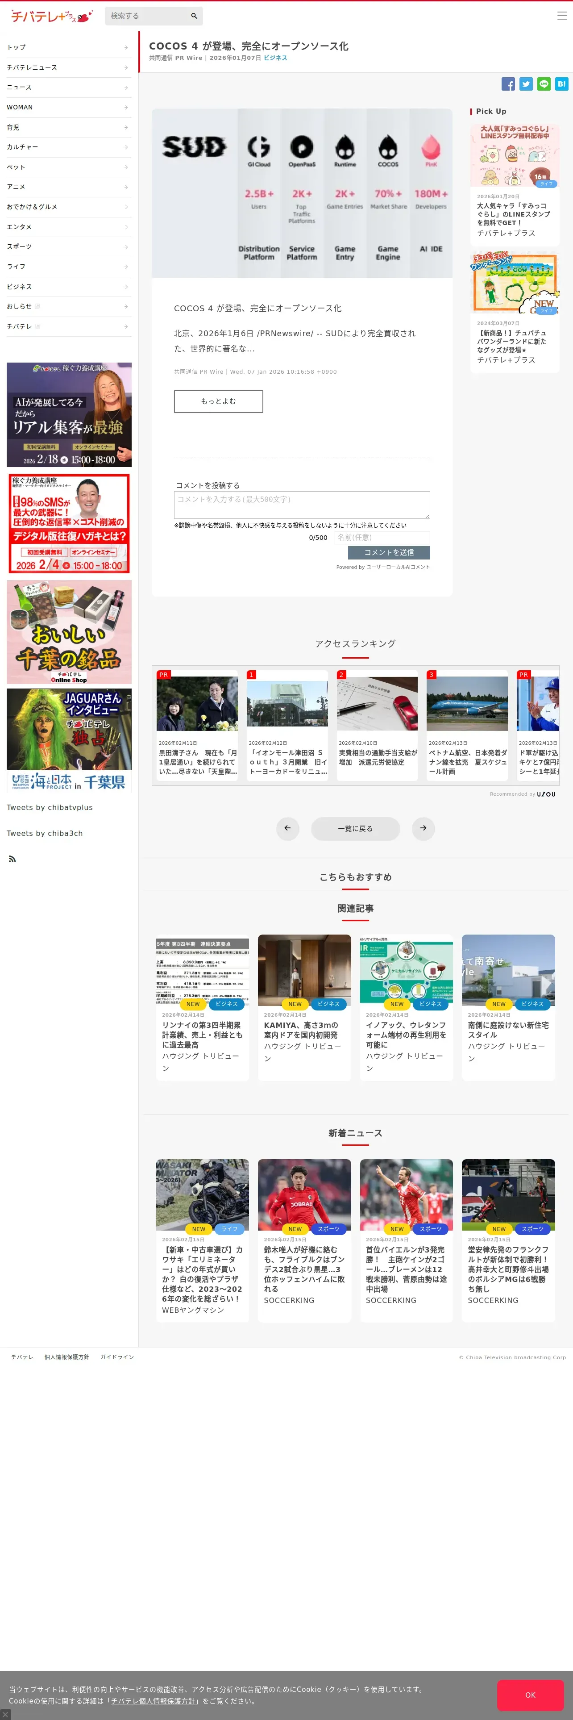Bookmark with Hatena B! icon
The image size is (573, 1720).
pyautogui.click(x=562, y=84)
